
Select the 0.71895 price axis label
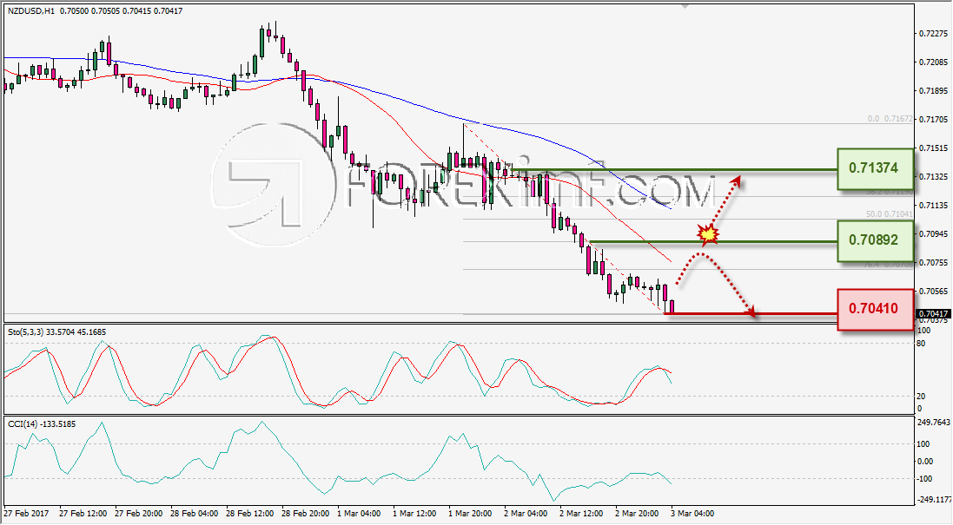934,91
